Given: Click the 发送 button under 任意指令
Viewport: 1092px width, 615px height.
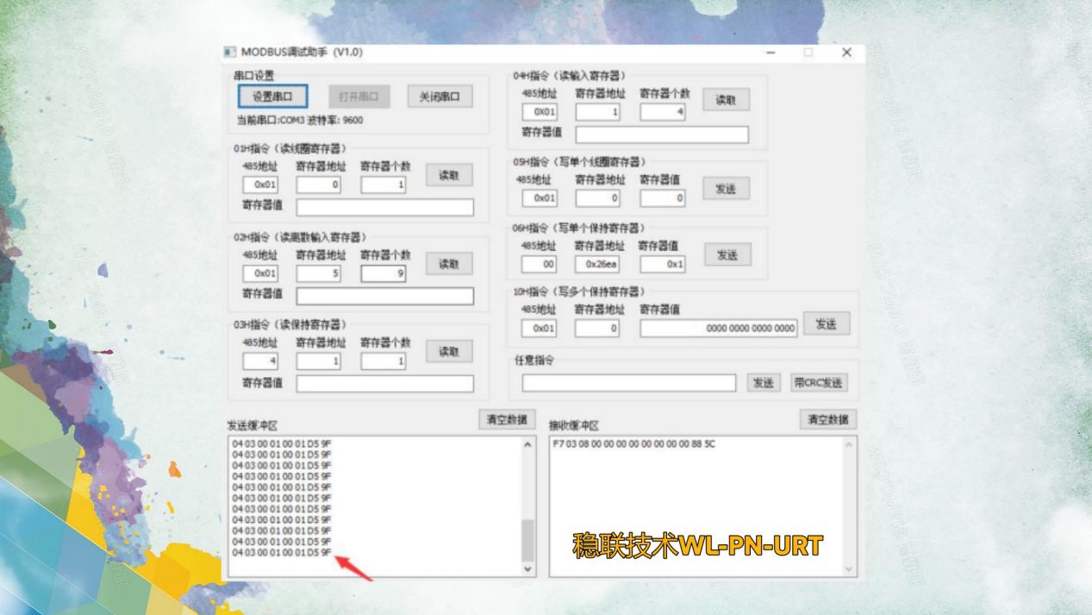Looking at the screenshot, I should pyautogui.click(x=763, y=383).
